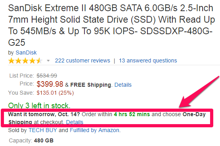The image size is (220, 146).
Task: Click the struck-through $534.99 list price
Action: (x=47, y=76)
